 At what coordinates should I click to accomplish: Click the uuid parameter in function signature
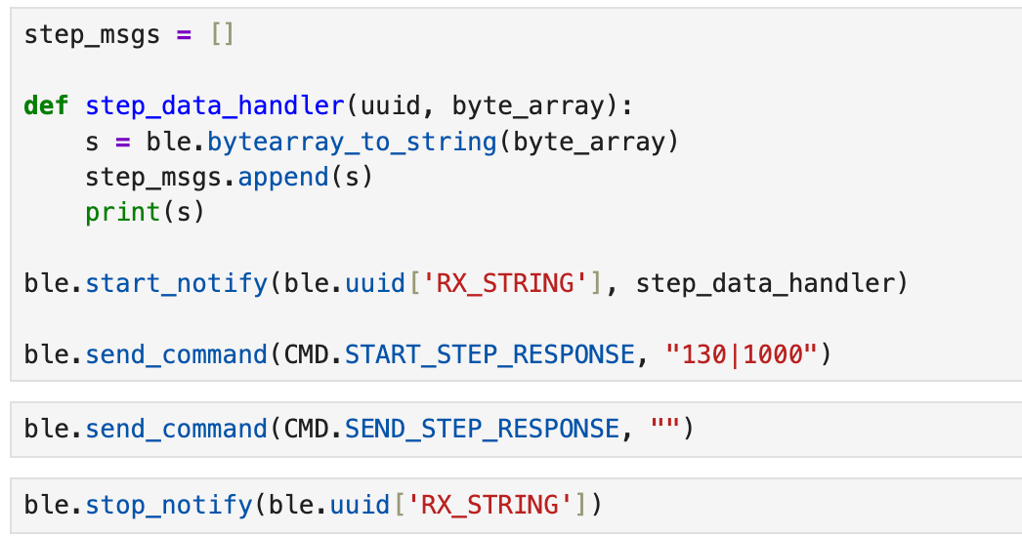pos(391,105)
